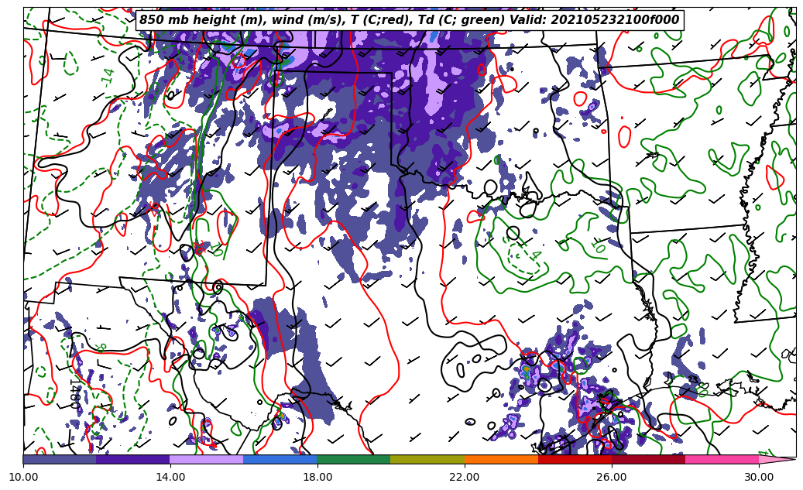Image resolution: width=803 pixels, height=490 pixels.
Task: Click the dark maroon 26–28 colorbar segment
Action: point(648,459)
